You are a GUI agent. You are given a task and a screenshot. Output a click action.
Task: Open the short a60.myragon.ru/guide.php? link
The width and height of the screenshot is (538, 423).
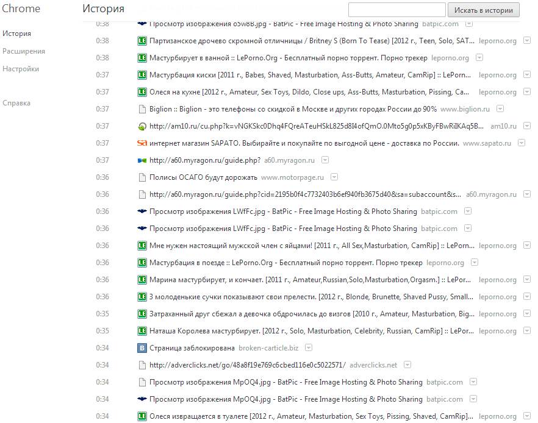click(x=205, y=160)
